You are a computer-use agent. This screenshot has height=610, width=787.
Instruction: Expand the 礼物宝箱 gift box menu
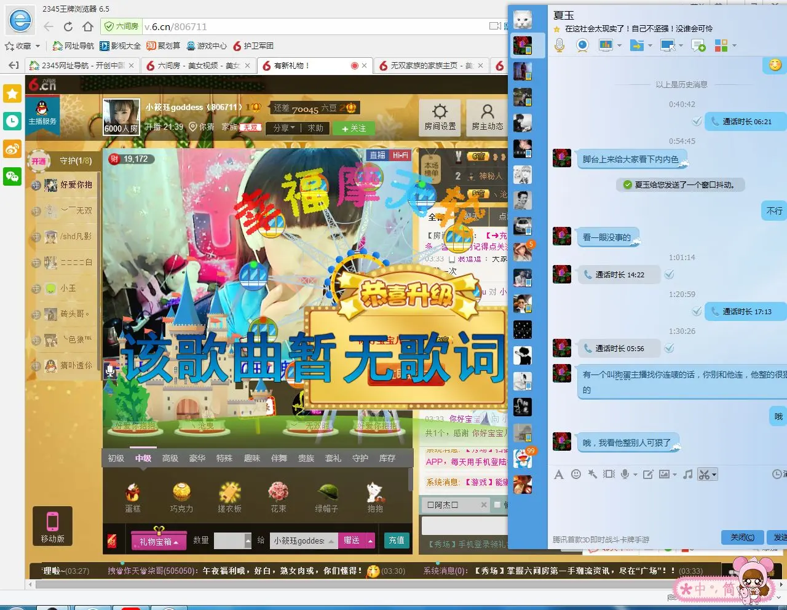coord(159,541)
